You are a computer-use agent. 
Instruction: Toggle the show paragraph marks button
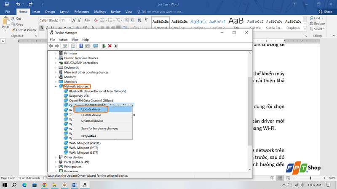pos(146,20)
